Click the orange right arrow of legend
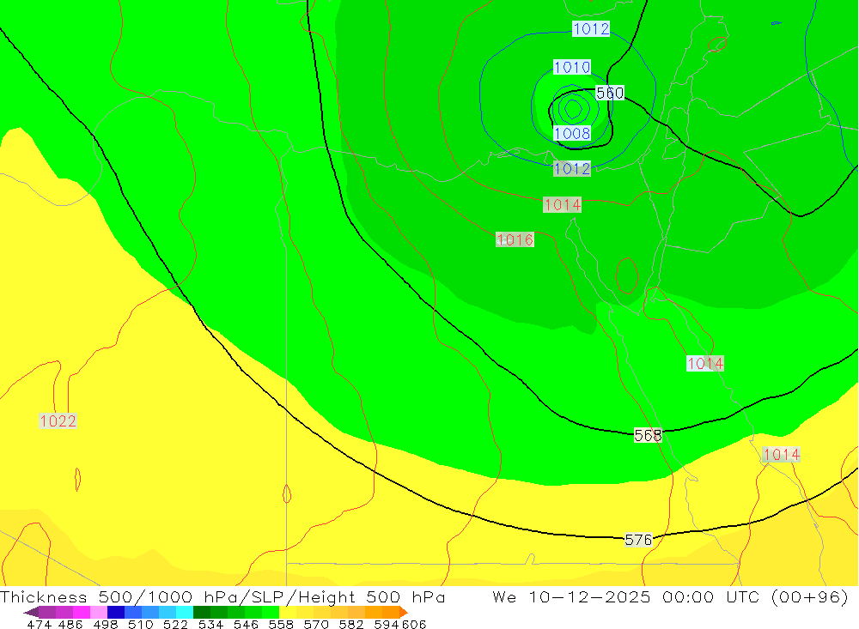The width and height of the screenshot is (859, 629). click(x=404, y=612)
